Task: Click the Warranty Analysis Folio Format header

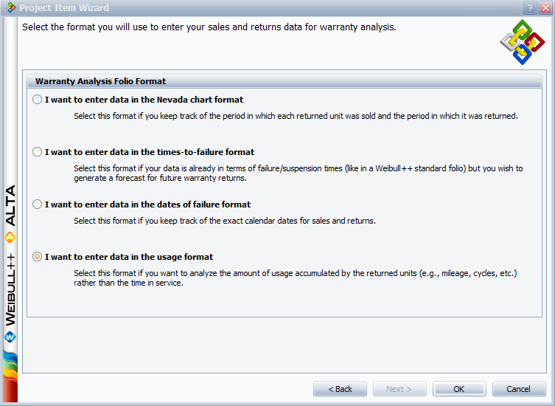Action: tap(101, 81)
